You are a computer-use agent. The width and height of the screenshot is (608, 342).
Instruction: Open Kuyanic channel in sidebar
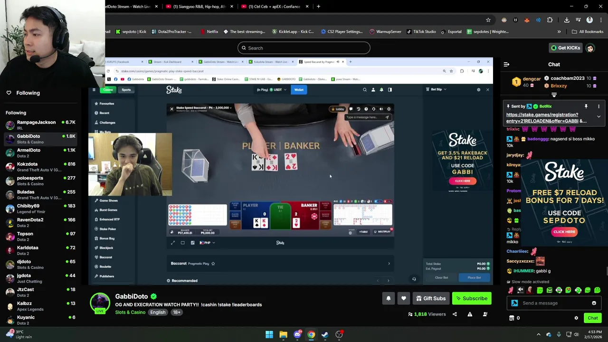[x=40, y=320]
